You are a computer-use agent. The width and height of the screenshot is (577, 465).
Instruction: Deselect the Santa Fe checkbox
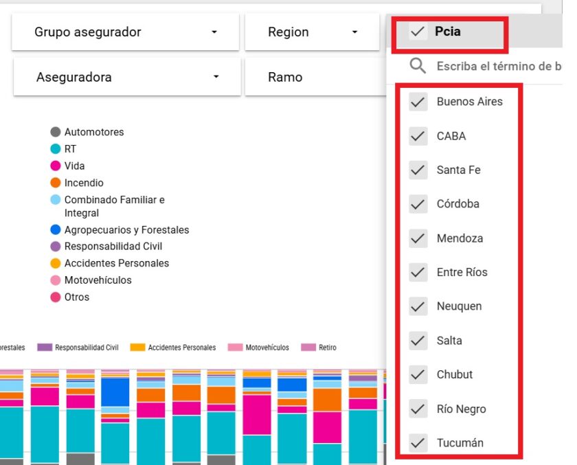[x=418, y=170]
